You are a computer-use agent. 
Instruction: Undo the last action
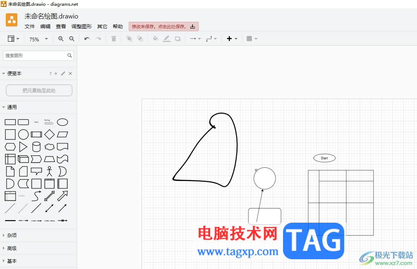pos(87,39)
